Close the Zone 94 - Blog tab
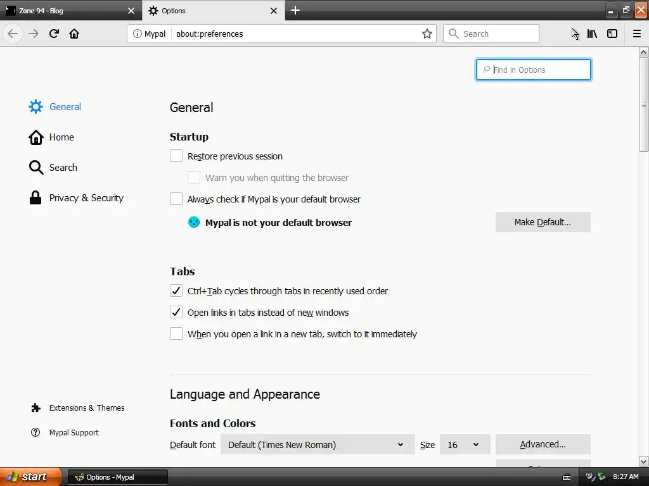The image size is (649, 486). 131,11
